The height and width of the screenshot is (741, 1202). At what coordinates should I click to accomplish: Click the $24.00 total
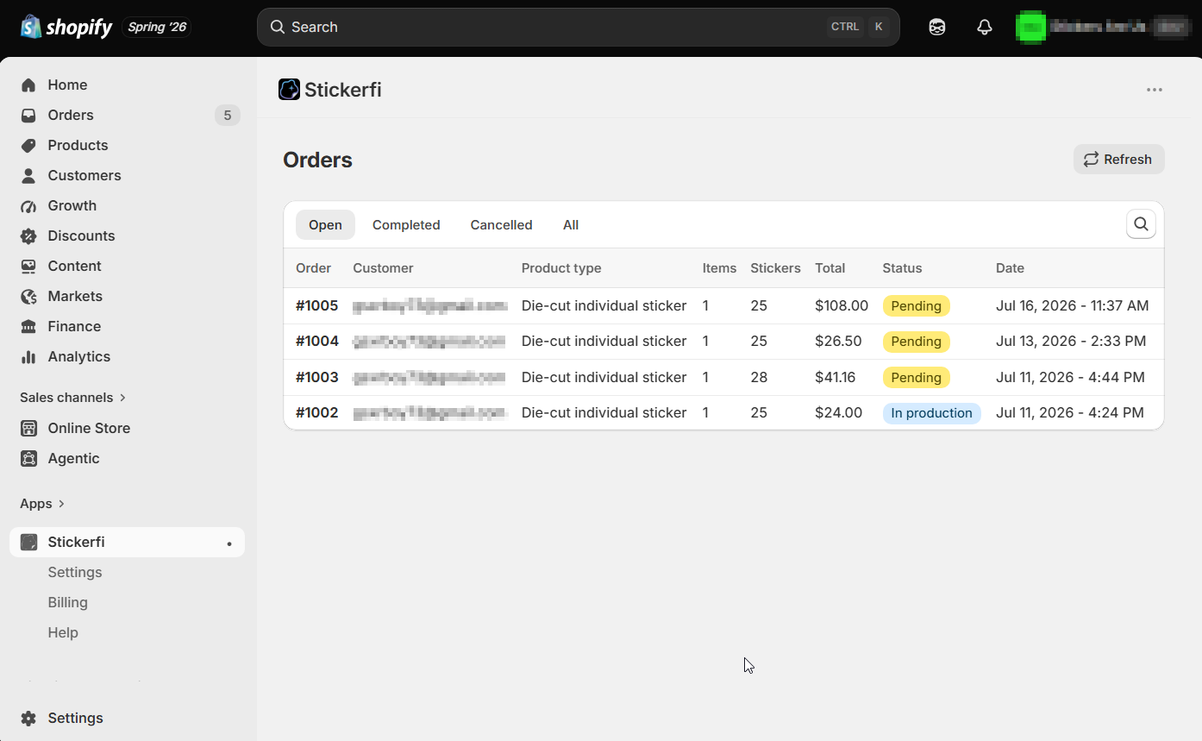[x=838, y=412]
